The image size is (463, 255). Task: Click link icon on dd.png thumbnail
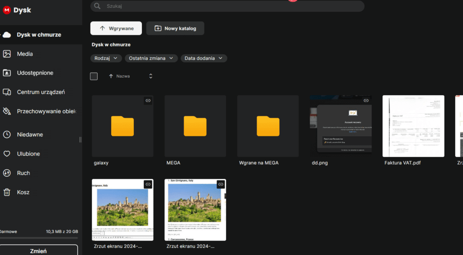[x=366, y=101]
